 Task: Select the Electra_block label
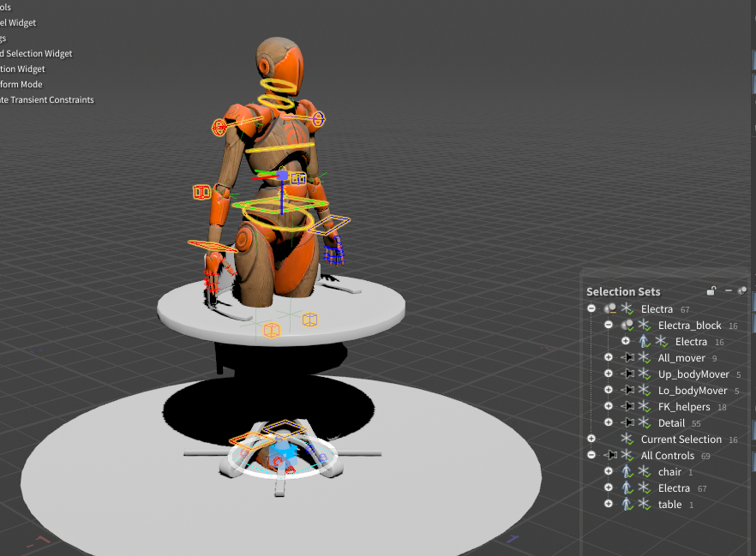coord(689,326)
